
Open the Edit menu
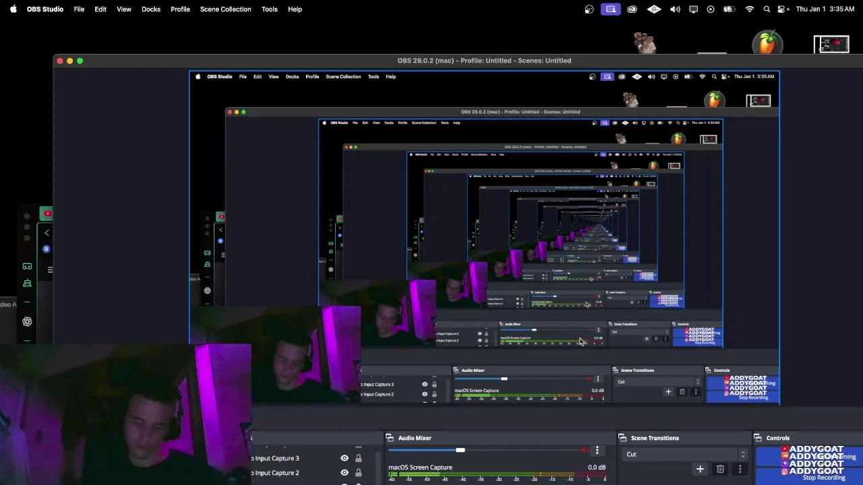pyautogui.click(x=100, y=9)
